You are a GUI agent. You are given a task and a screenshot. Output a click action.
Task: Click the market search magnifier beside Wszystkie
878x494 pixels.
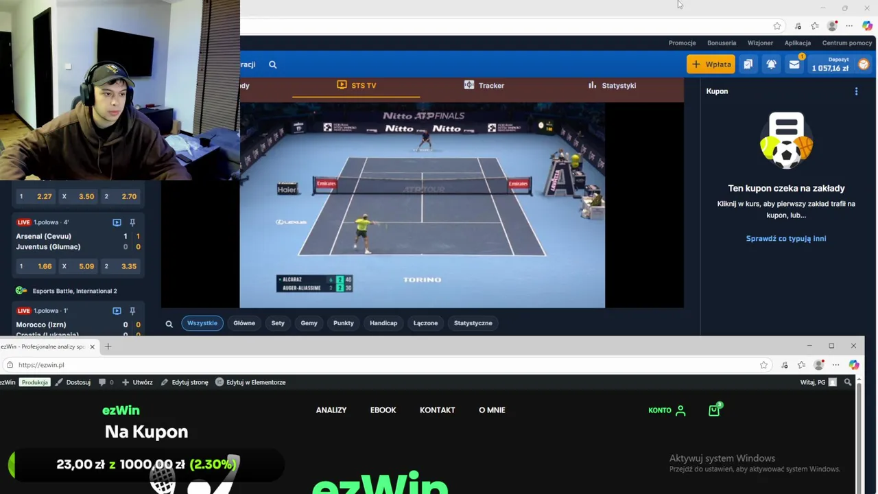(169, 324)
